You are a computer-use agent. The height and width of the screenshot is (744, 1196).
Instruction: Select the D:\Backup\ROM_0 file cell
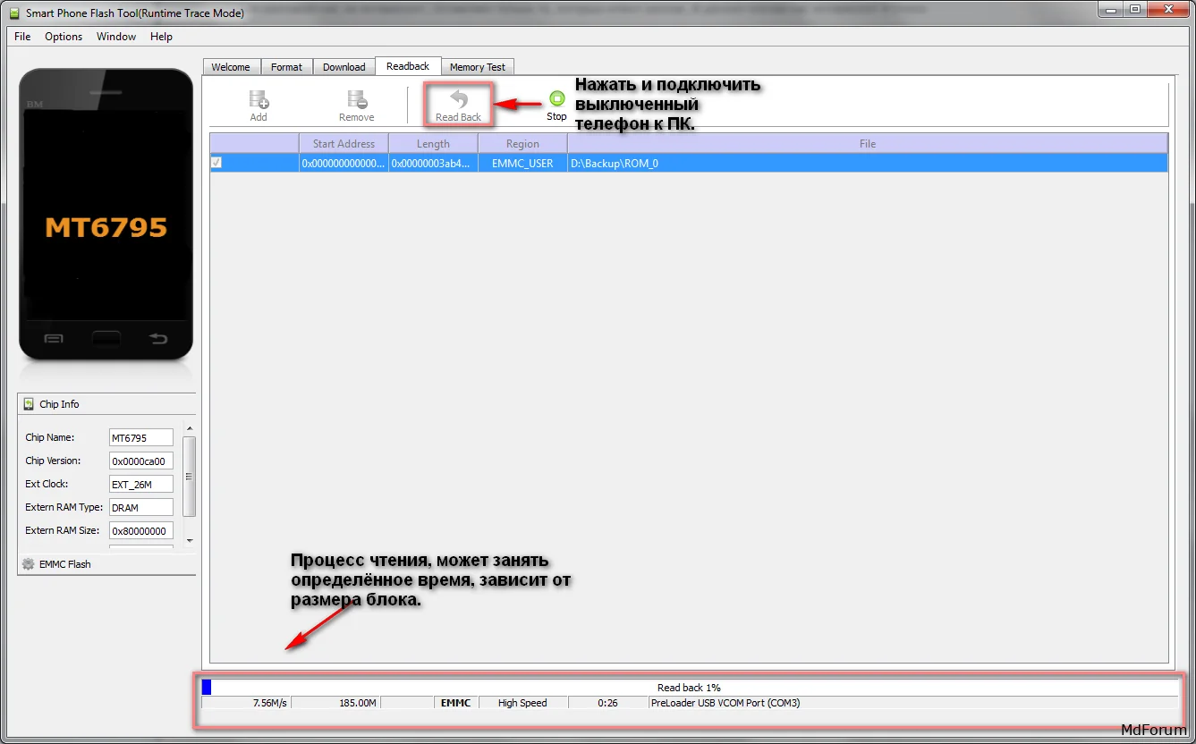(x=866, y=164)
